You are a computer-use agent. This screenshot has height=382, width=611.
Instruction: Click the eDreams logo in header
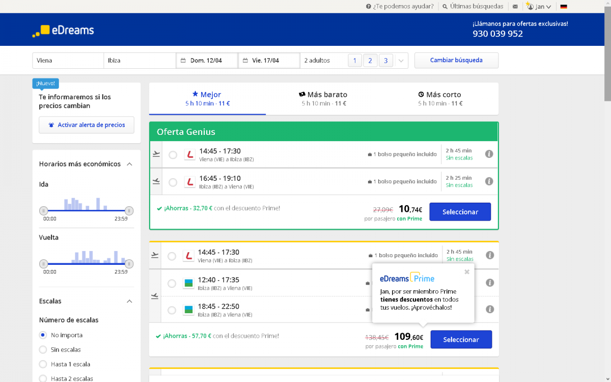(63, 30)
